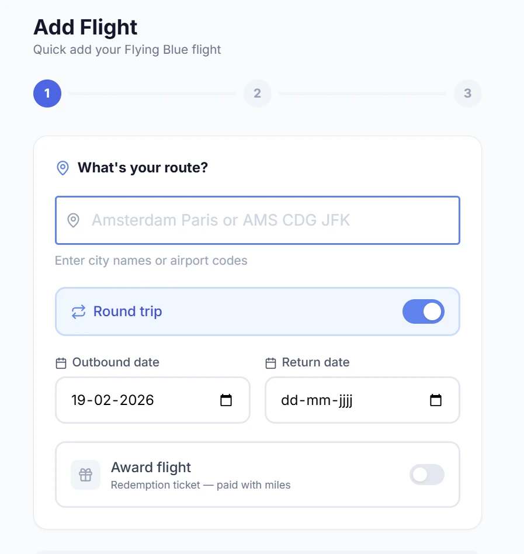Navigate to step 3 of the wizard
Screen dimensions: 524x554
468,94
